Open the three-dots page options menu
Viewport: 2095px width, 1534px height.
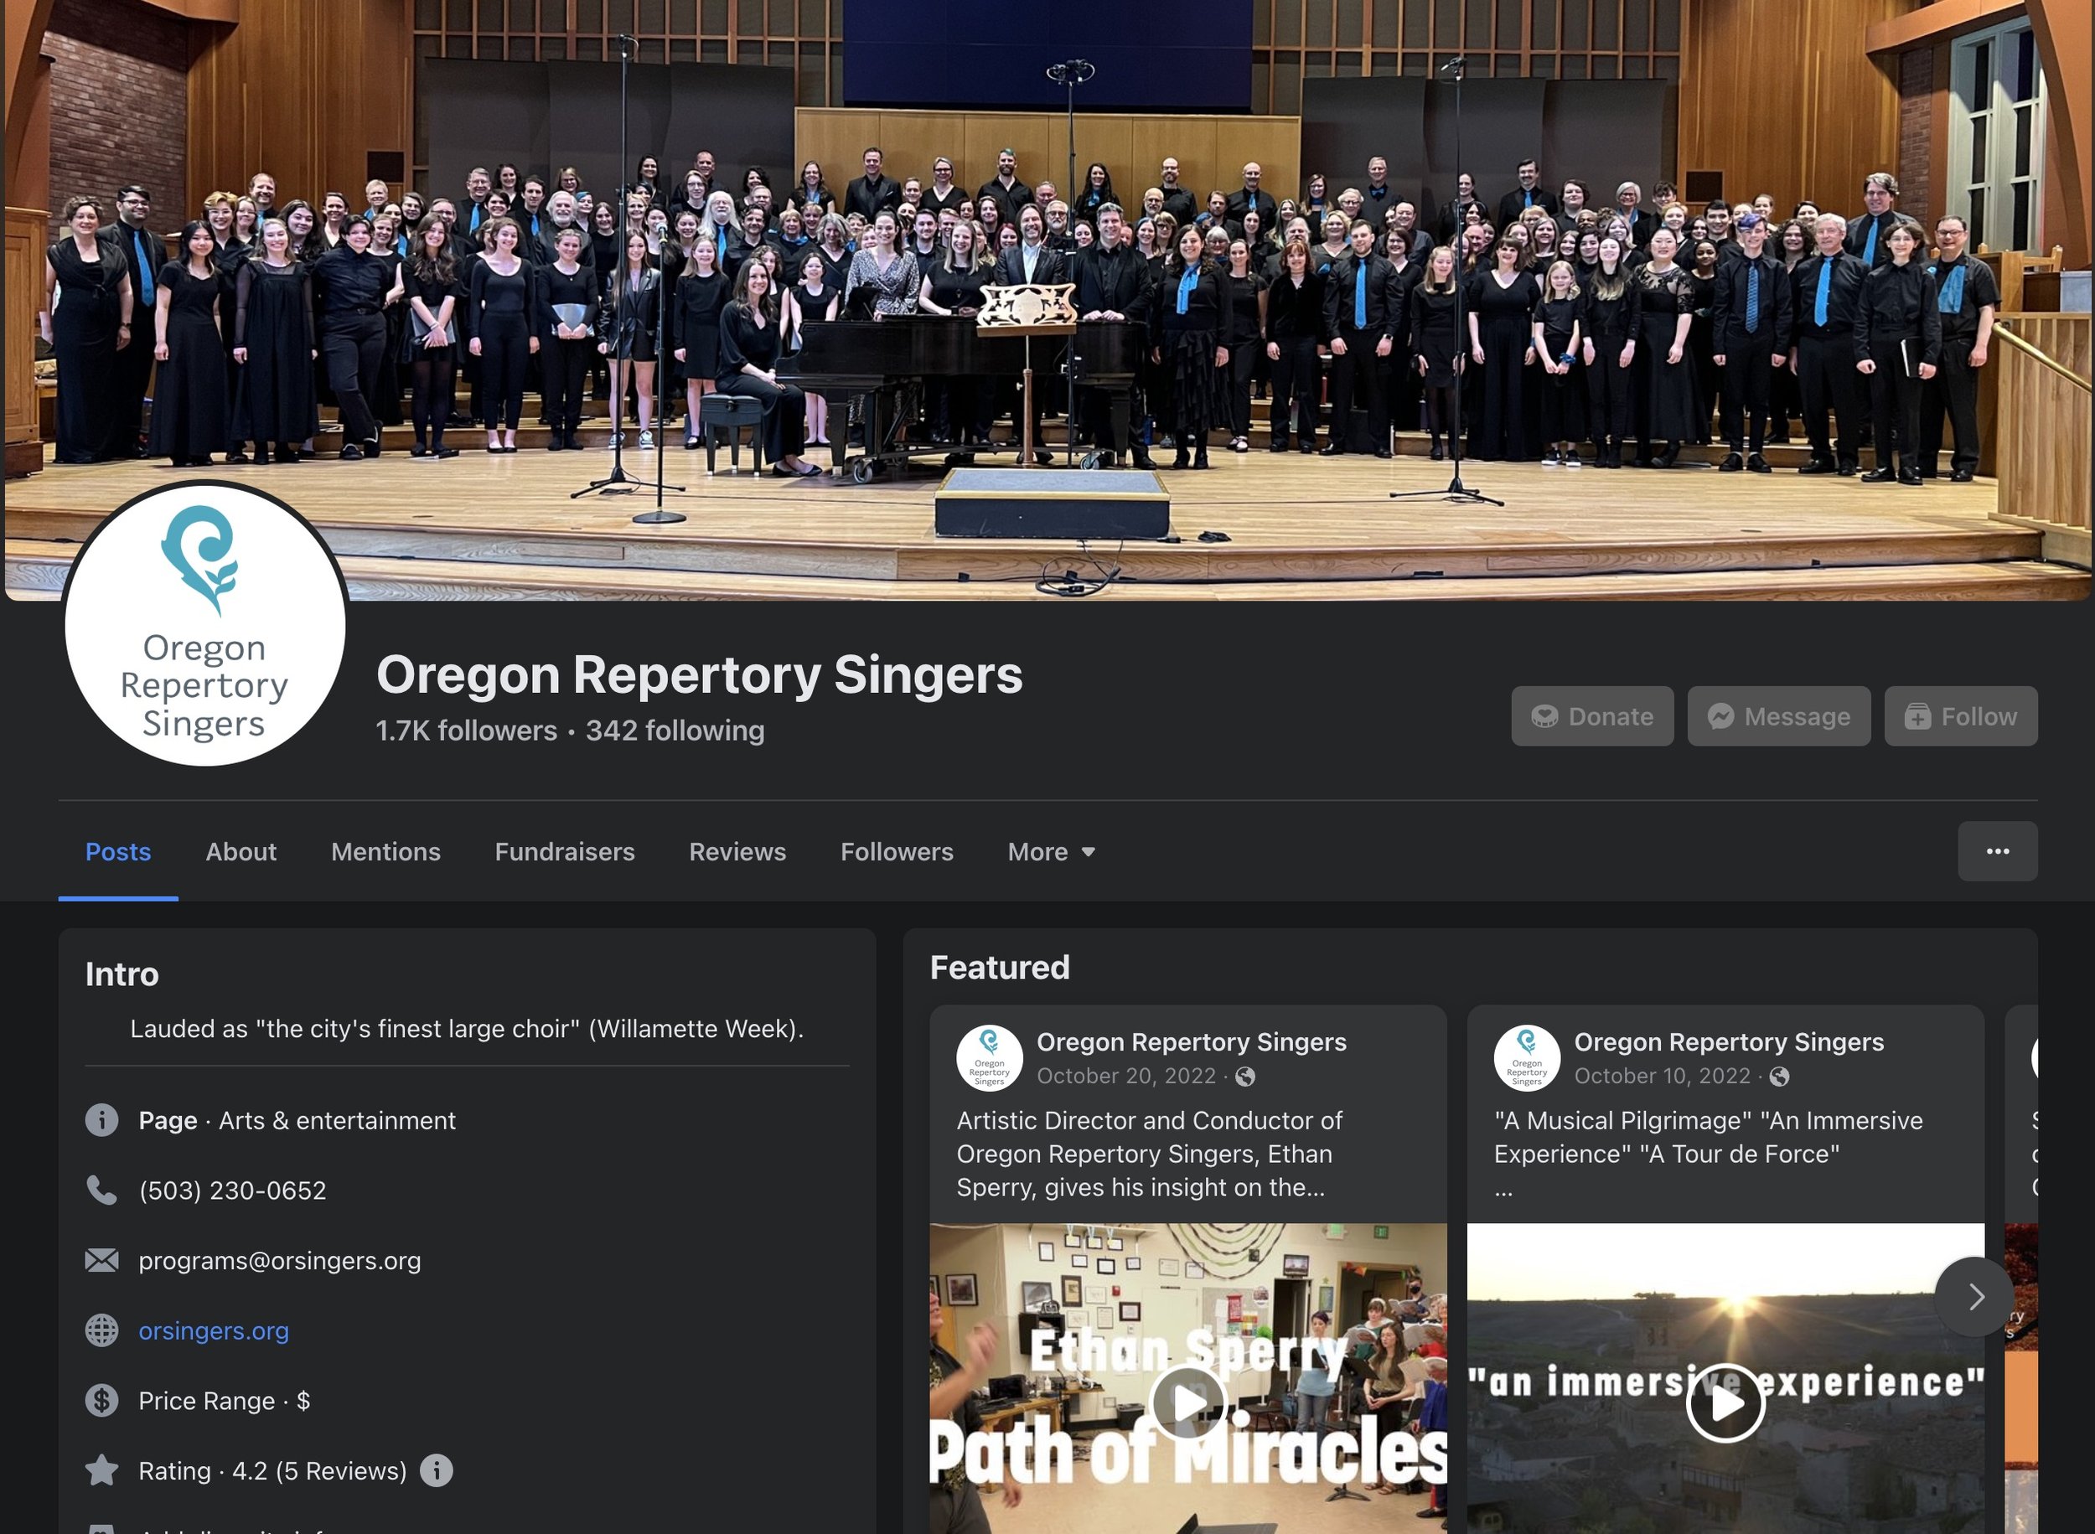pos(1998,851)
